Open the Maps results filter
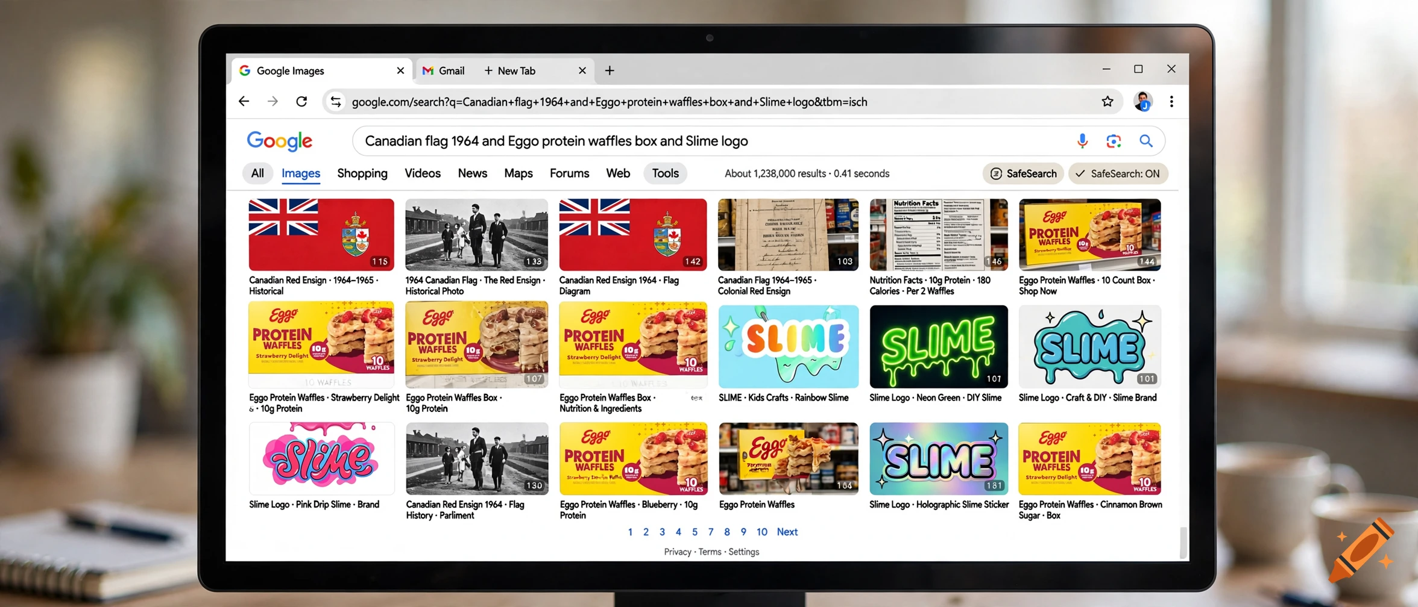 pyautogui.click(x=518, y=173)
